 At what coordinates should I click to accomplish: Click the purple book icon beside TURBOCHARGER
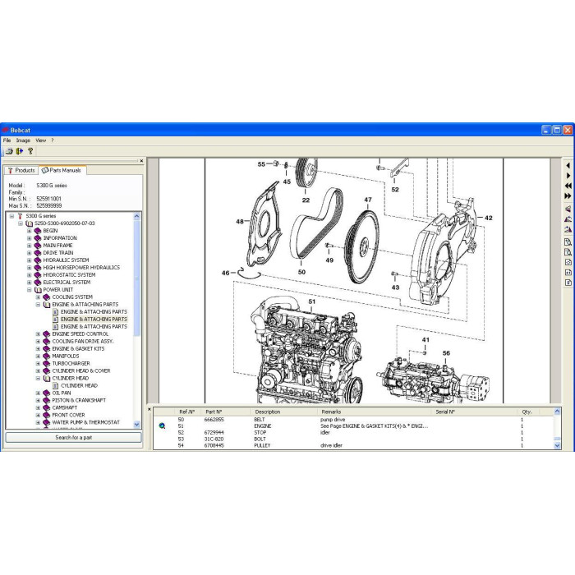click(x=47, y=363)
